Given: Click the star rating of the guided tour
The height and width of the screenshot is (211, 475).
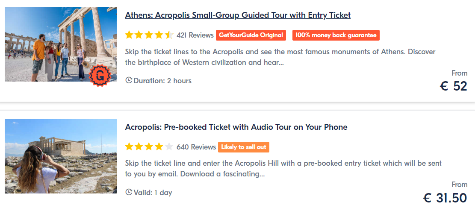Looking at the screenshot, I should coord(149,35).
